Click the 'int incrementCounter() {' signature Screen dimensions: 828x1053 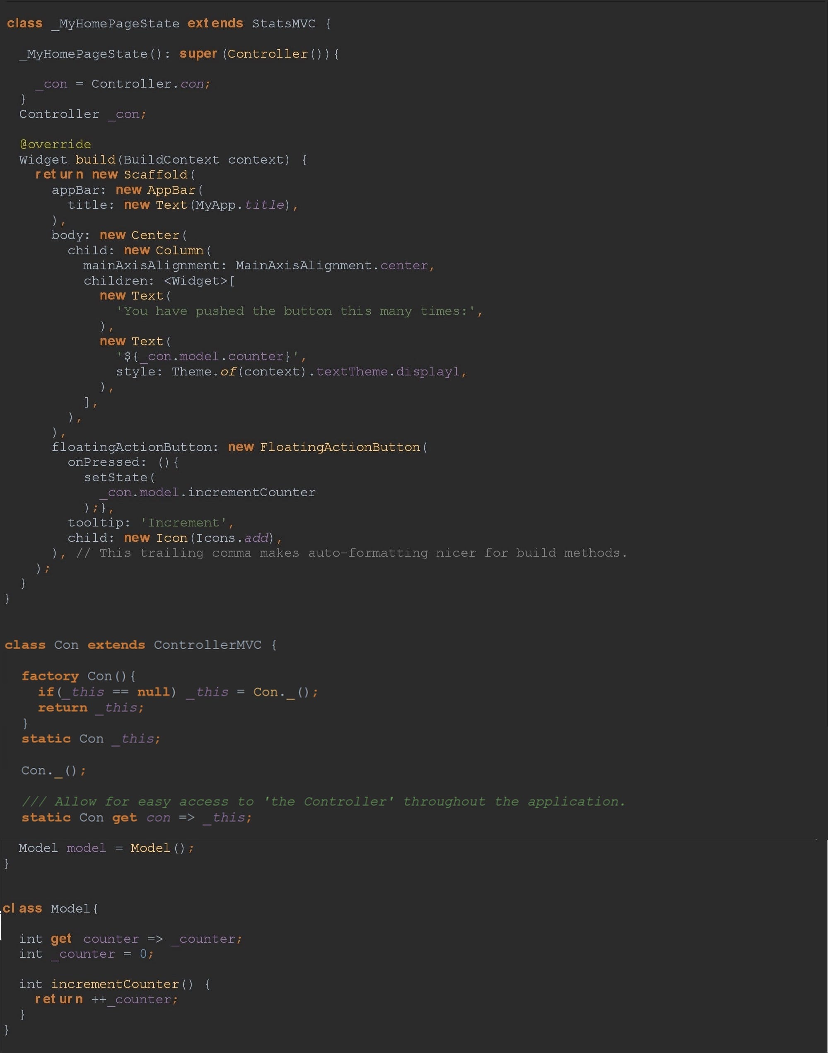coord(115,984)
